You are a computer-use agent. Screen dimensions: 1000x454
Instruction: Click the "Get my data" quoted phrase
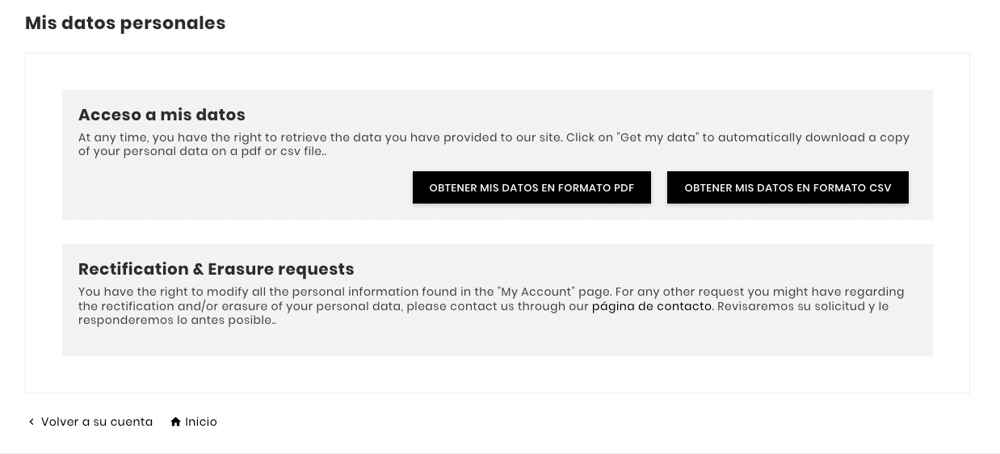click(657, 137)
